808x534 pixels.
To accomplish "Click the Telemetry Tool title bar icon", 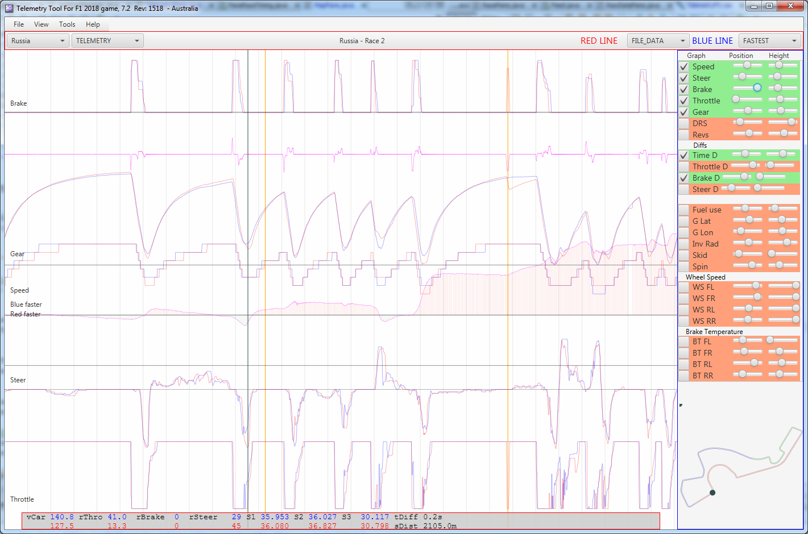I will (x=9, y=9).
